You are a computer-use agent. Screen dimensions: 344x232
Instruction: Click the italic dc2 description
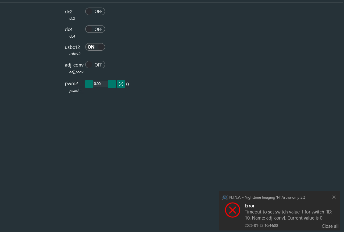click(72, 19)
